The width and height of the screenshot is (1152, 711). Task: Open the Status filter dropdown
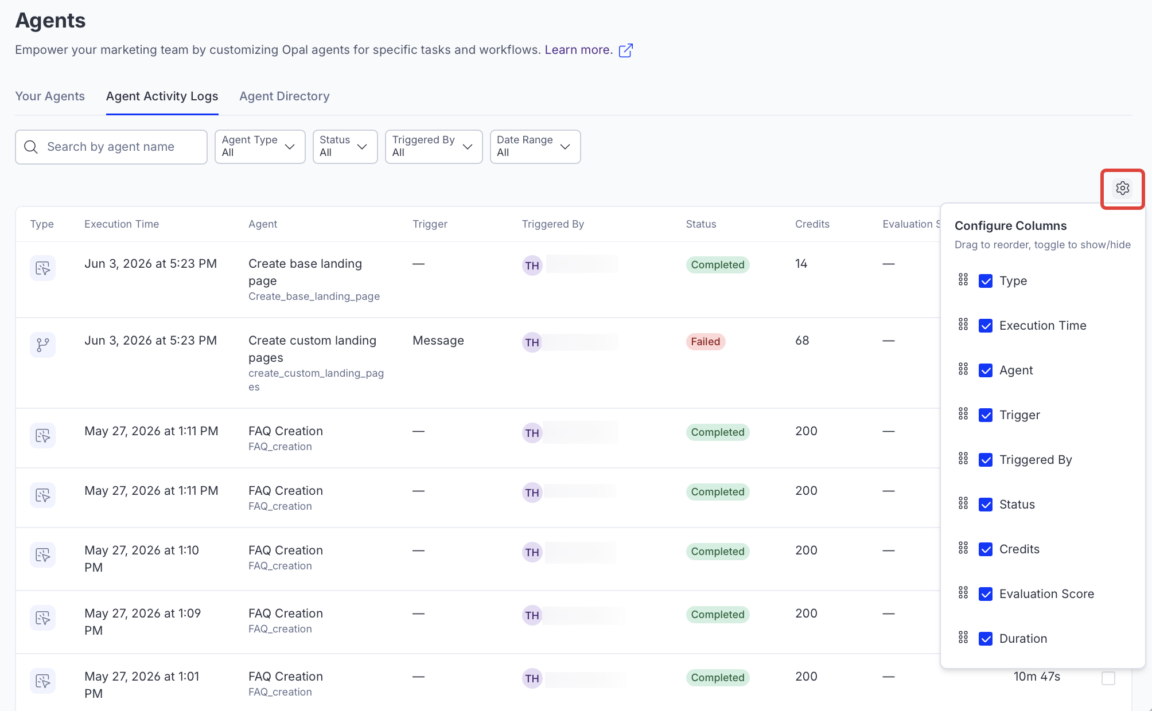coord(345,147)
